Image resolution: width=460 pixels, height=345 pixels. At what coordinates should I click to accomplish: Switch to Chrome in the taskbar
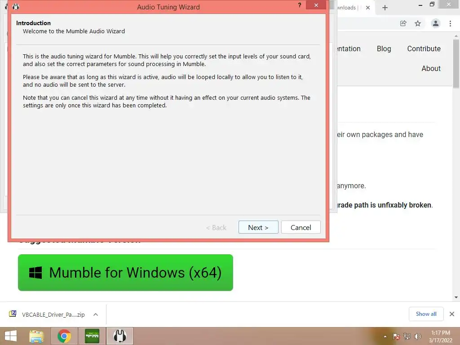click(x=64, y=336)
